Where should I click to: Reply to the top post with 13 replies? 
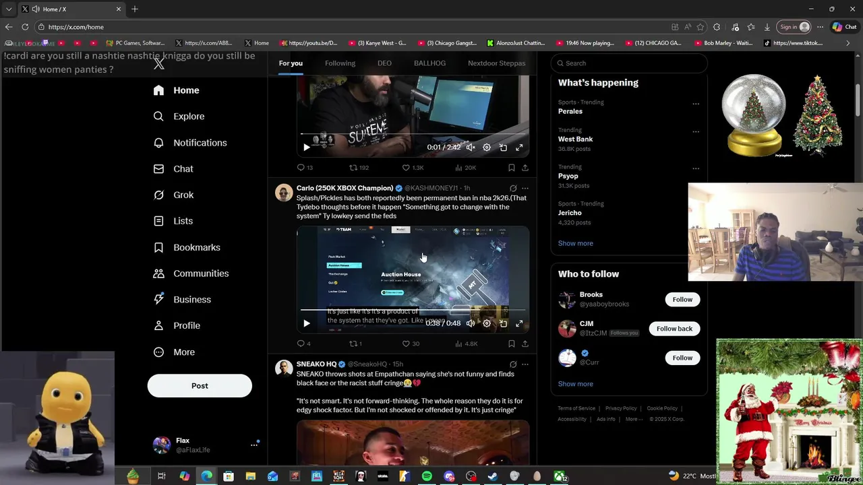click(x=301, y=168)
